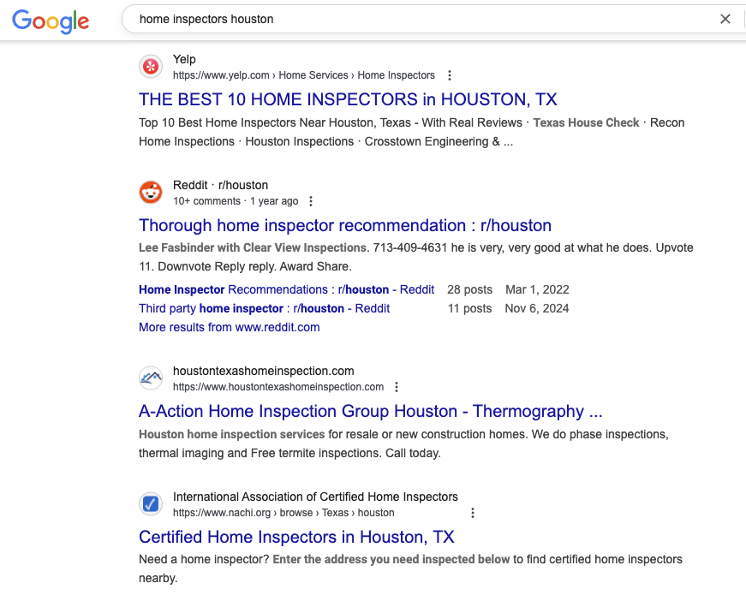The height and width of the screenshot is (601, 746).
Task: Click 'Enter the address you need inspected below' snippet
Action: 391,560
